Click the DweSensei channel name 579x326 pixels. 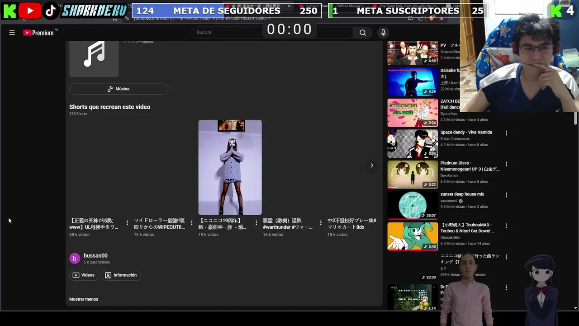click(449, 176)
